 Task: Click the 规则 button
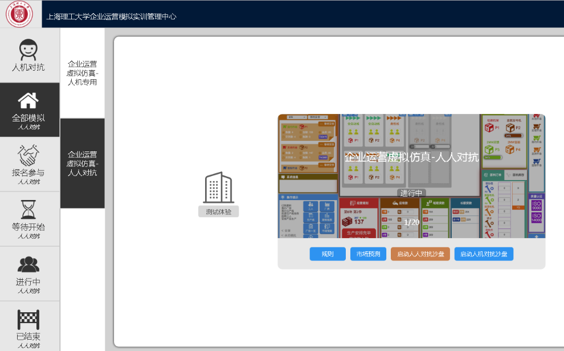pyautogui.click(x=328, y=254)
